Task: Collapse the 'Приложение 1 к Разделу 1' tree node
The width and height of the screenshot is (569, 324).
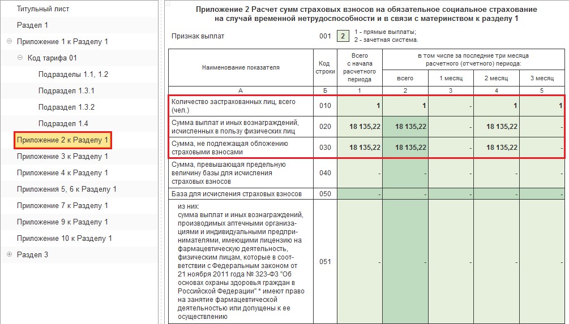Action: click(9, 41)
